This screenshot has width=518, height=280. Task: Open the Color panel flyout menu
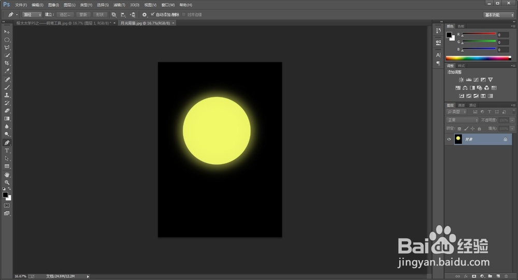(x=513, y=26)
